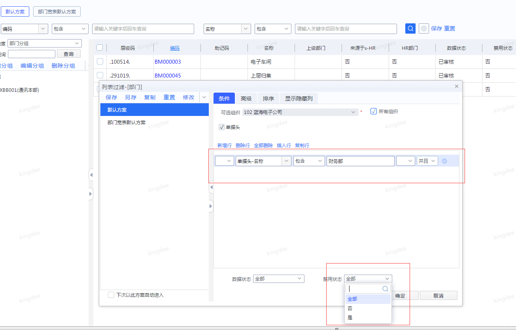Click the 确定 button

pos(400,295)
